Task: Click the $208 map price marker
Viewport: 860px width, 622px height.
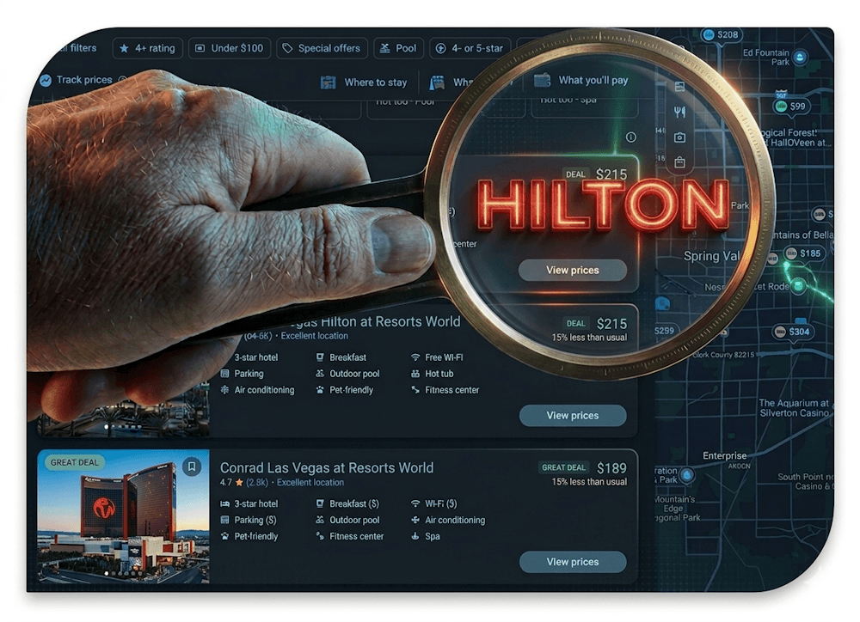Action: coord(722,34)
